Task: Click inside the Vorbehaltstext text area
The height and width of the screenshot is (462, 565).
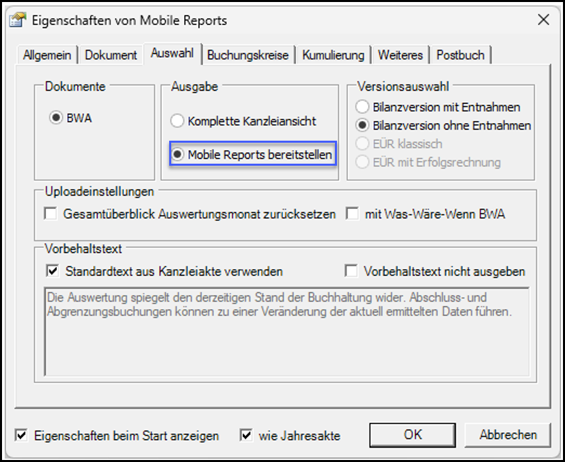Action: click(287, 331)
